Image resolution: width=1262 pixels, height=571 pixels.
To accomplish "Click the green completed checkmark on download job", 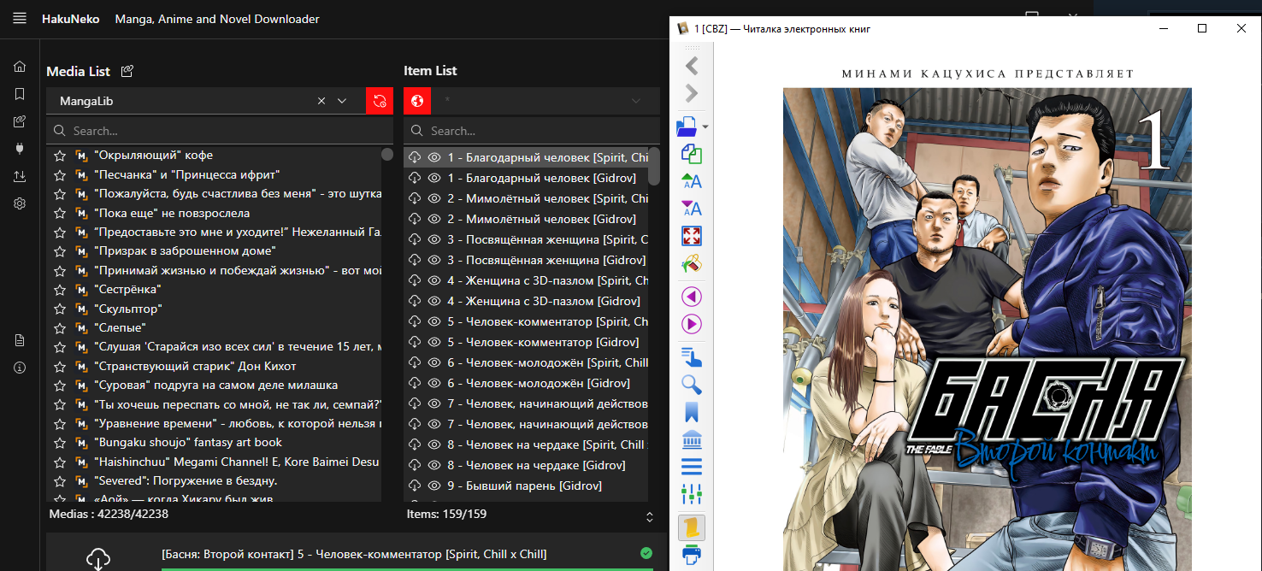I will pyautogui.click(x=646, y=553).
